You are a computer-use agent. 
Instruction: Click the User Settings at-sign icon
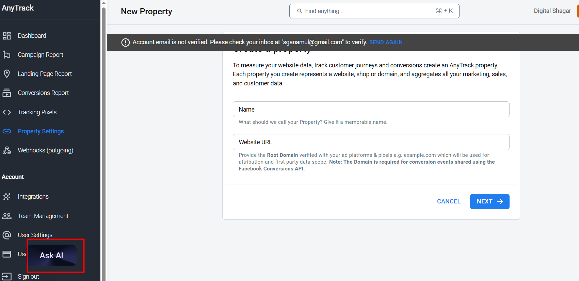[7, 235]
